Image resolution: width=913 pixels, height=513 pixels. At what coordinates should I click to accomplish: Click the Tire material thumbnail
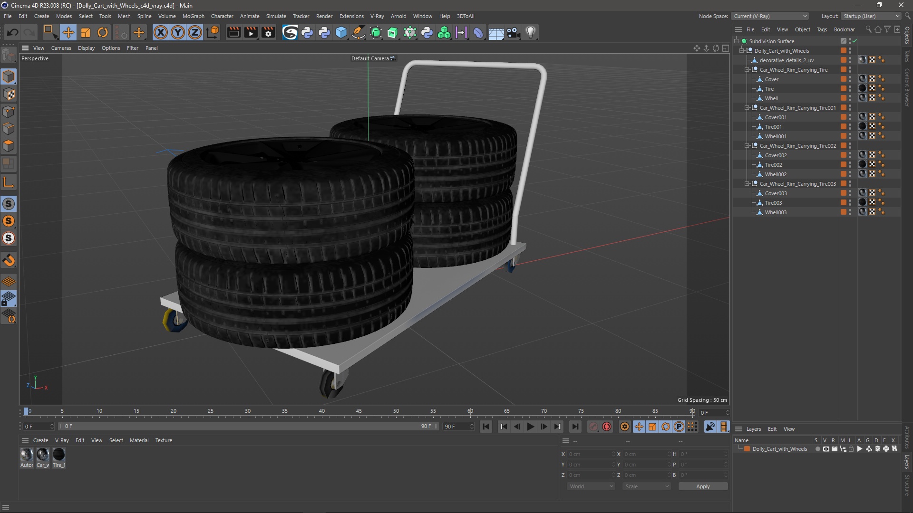[58, 454]
